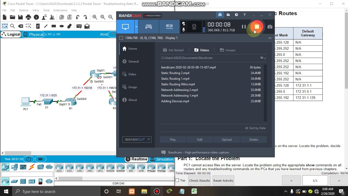Print the Packet Tracer workspace
The height and width of the screenshot is (196, 348).
(x=28, y=17)
